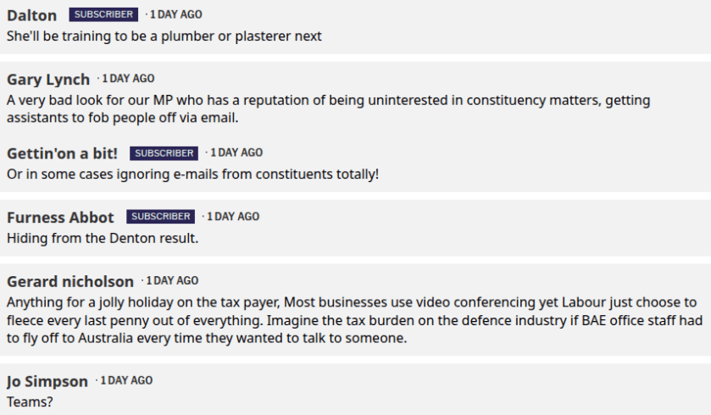Click Gary Lynch's comment about our MP
The height and width of the screenshot is (415, 711).
click(328, 108)
